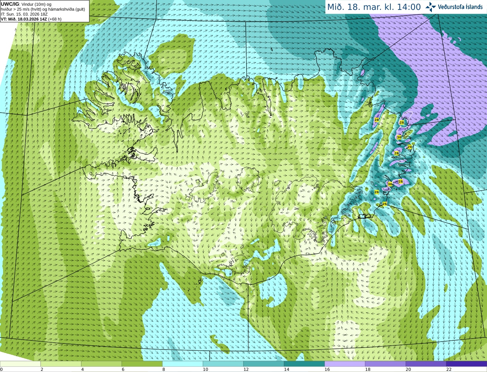This screenshot has width=487, height=372.
Task: Click the legend scale value 2
Action: click(x=42, y=369)
